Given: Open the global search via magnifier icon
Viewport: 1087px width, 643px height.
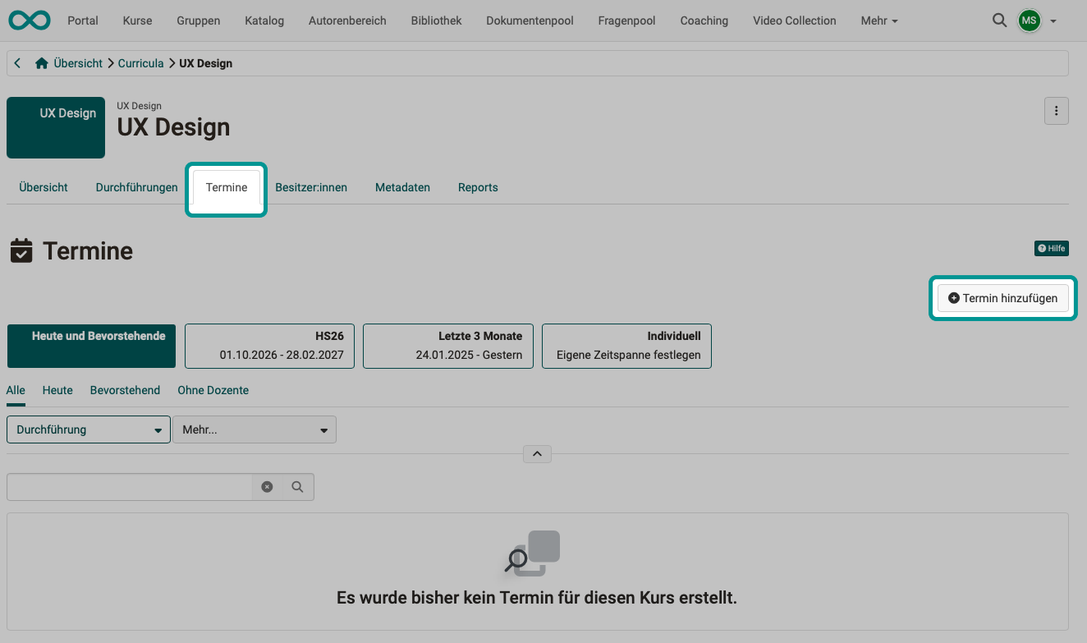Looking at the screenshot, I should click(x=999, y=21).
